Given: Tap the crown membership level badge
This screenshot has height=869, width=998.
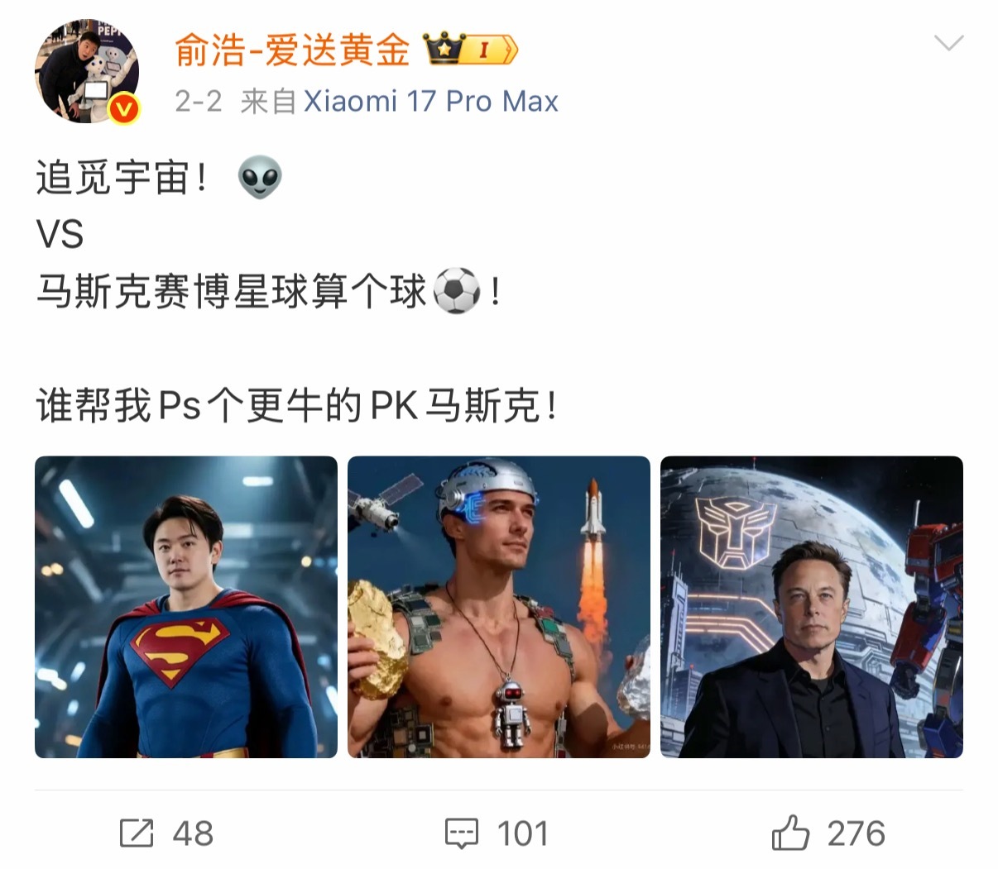Looking at the screenshot, I should 470,50.
